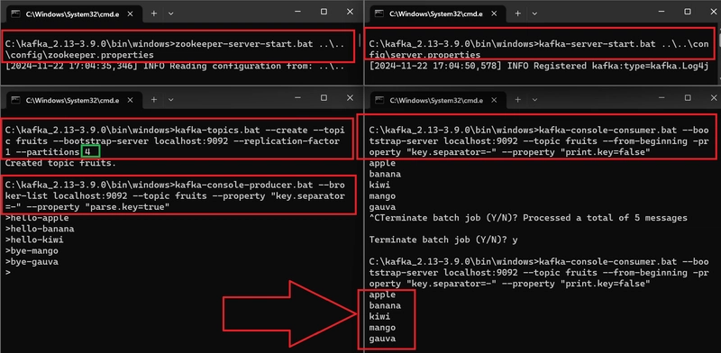Click the 'Terminate batch job (Y/N)? y' line

(x=443, y=240)
